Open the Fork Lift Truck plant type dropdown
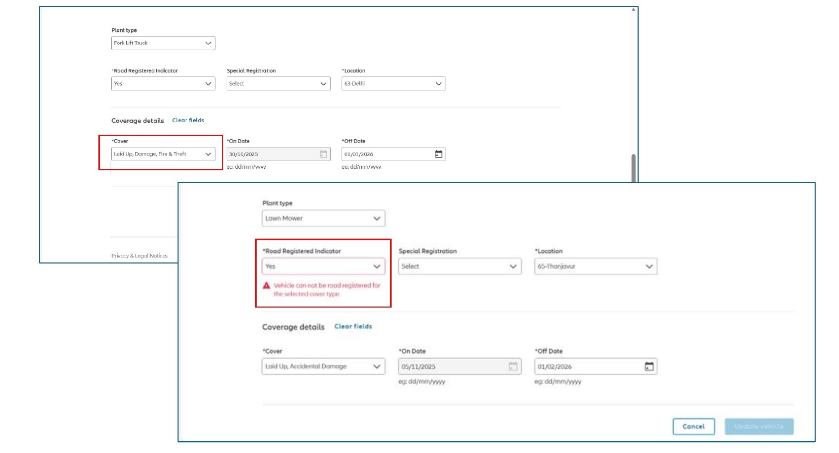Image resolution: width=839 pixels, height=453 pixels. click(x=163, y=43)
